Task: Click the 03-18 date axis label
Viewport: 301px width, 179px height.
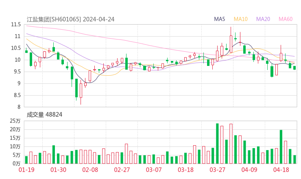Action: pyautogui.click(x=185, y=170)
